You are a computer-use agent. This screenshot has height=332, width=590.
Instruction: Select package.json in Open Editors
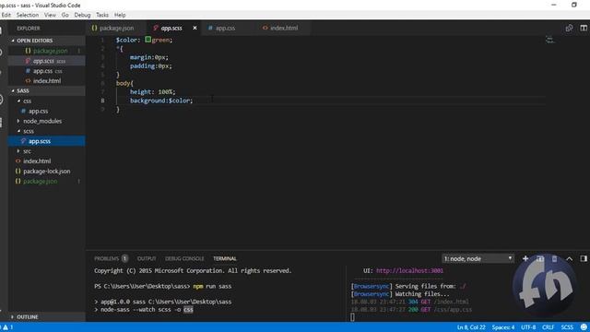[x=50, y=51]
